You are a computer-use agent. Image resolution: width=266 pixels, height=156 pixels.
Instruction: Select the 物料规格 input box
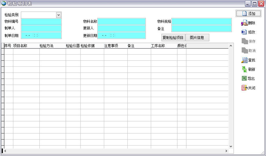(x=201, y=22)
